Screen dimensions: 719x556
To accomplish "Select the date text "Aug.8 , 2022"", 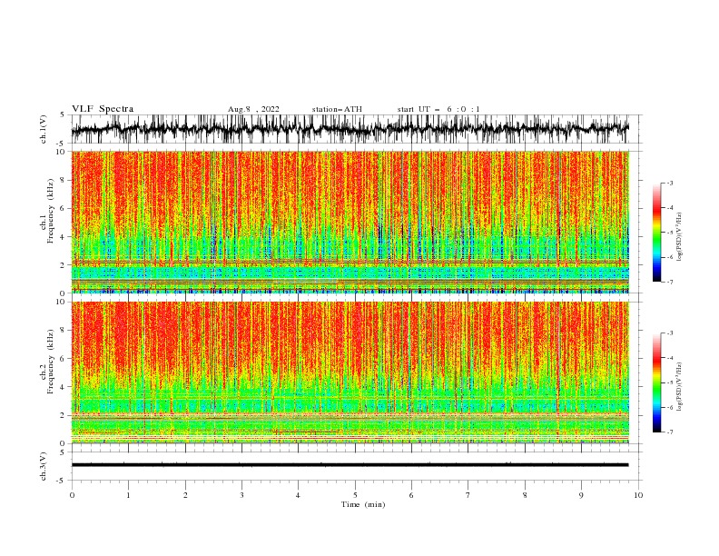I will pyautogui.click(x=253, y=109).
